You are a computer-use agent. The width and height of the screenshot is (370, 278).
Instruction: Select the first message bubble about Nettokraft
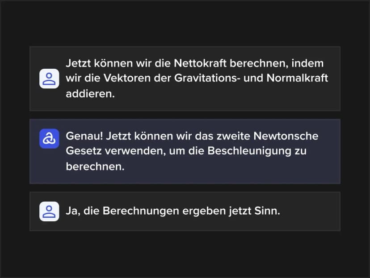point(185,79)
